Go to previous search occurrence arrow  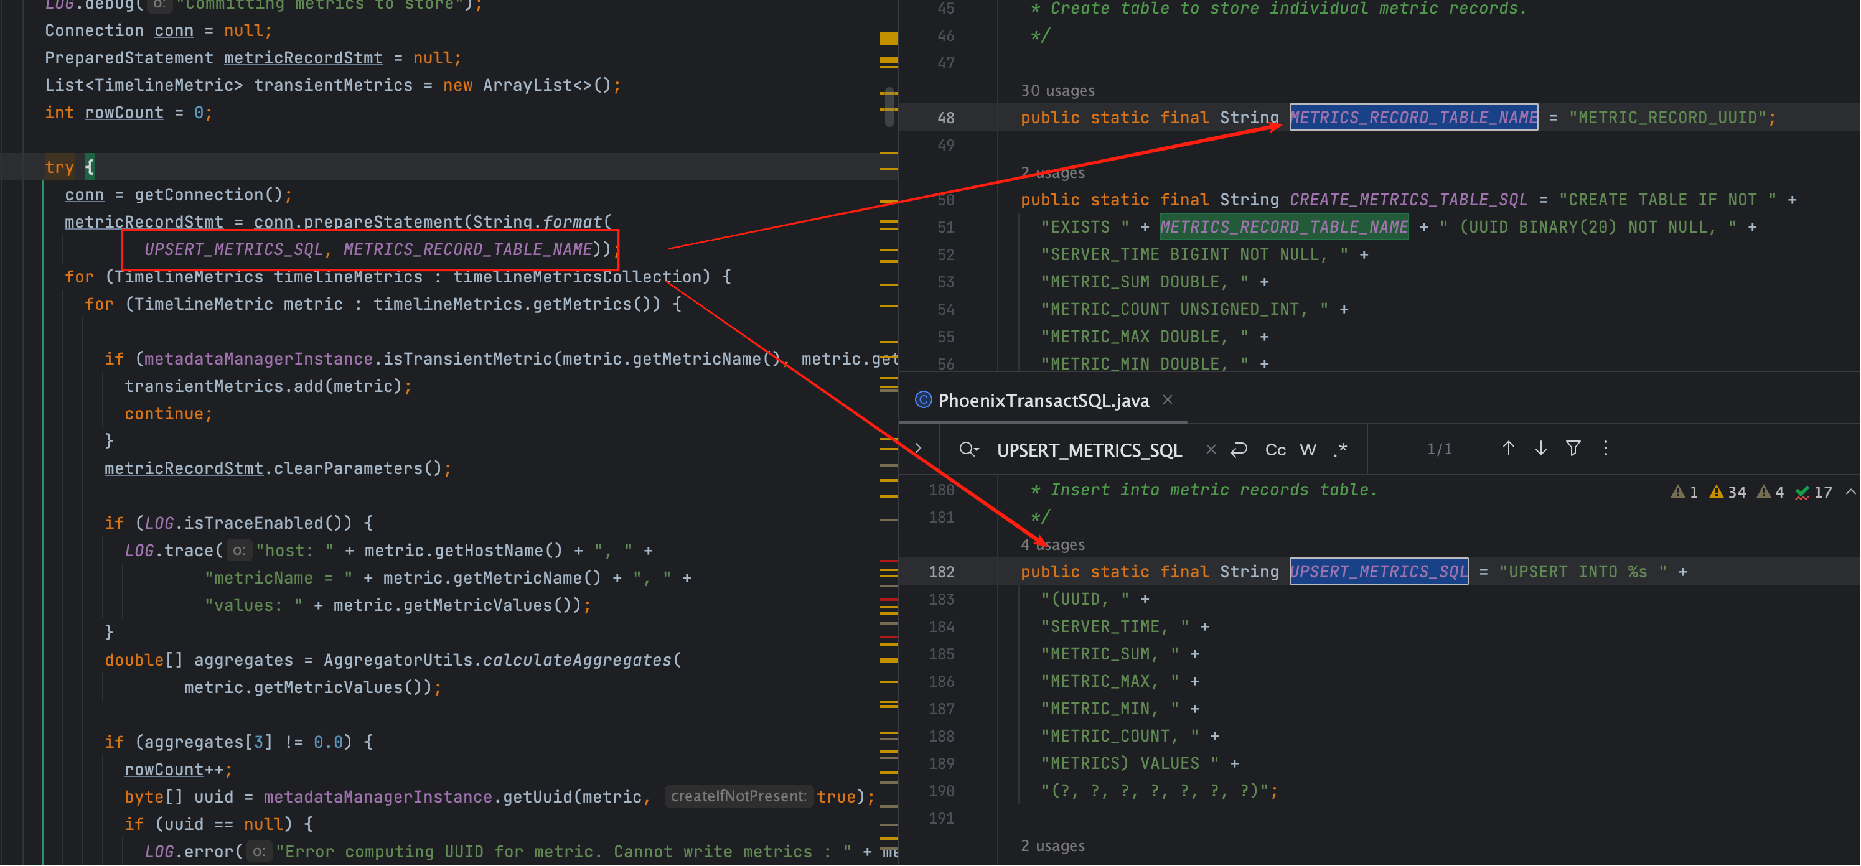tap(1507, 449)
